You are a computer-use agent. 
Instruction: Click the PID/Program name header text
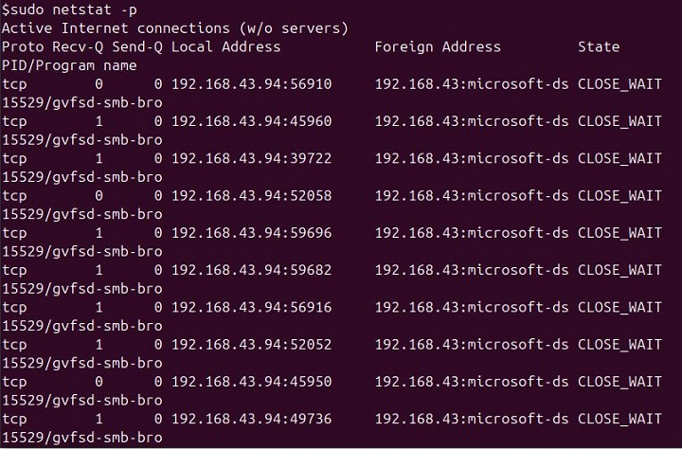click(x=68, y=65)
